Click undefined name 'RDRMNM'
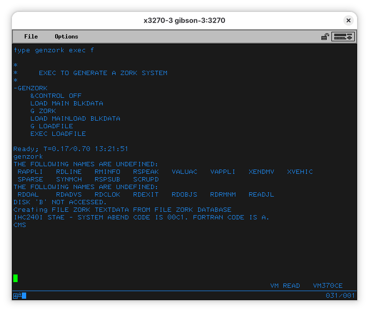The image size is (369, 312). [223, 195]
